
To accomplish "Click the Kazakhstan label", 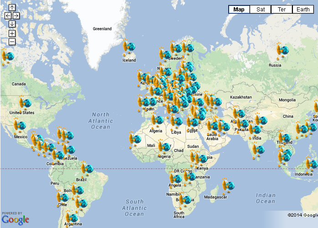I will pos(241,97).
